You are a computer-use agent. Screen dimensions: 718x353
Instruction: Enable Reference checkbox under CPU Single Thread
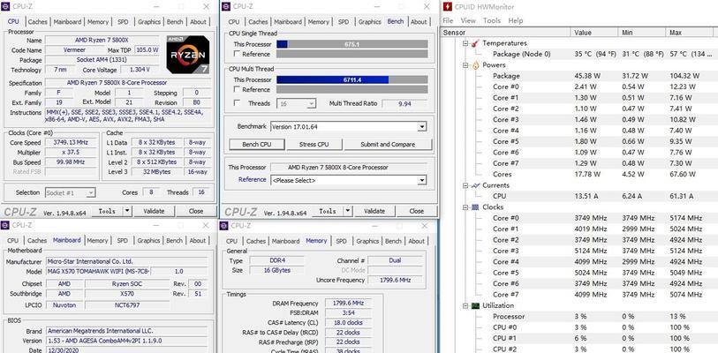coord(237,54)
